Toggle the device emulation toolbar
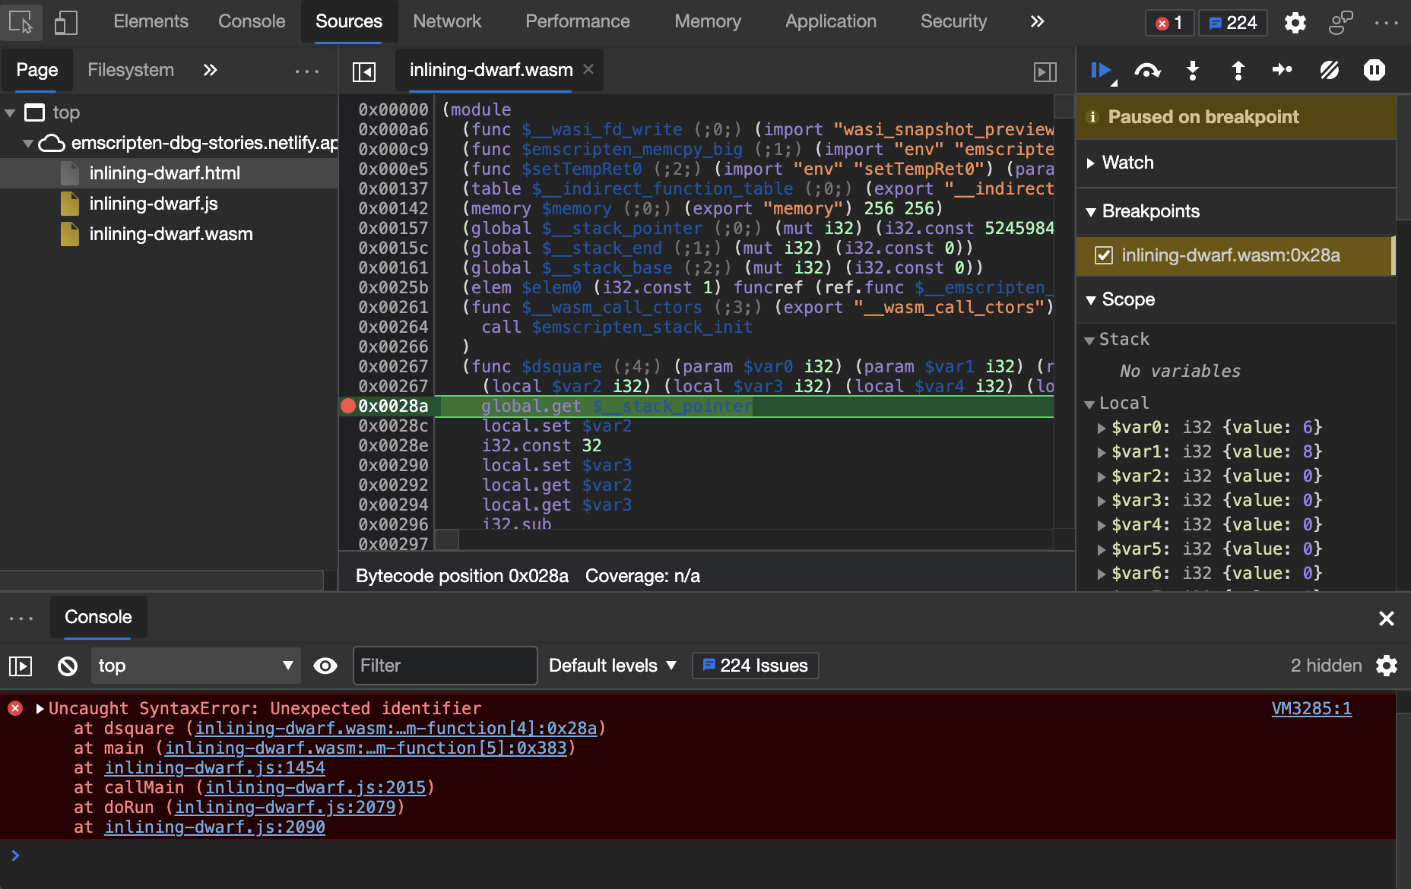Image resolution: width=1411 pixels, height=889 pixels. point(65,21)
